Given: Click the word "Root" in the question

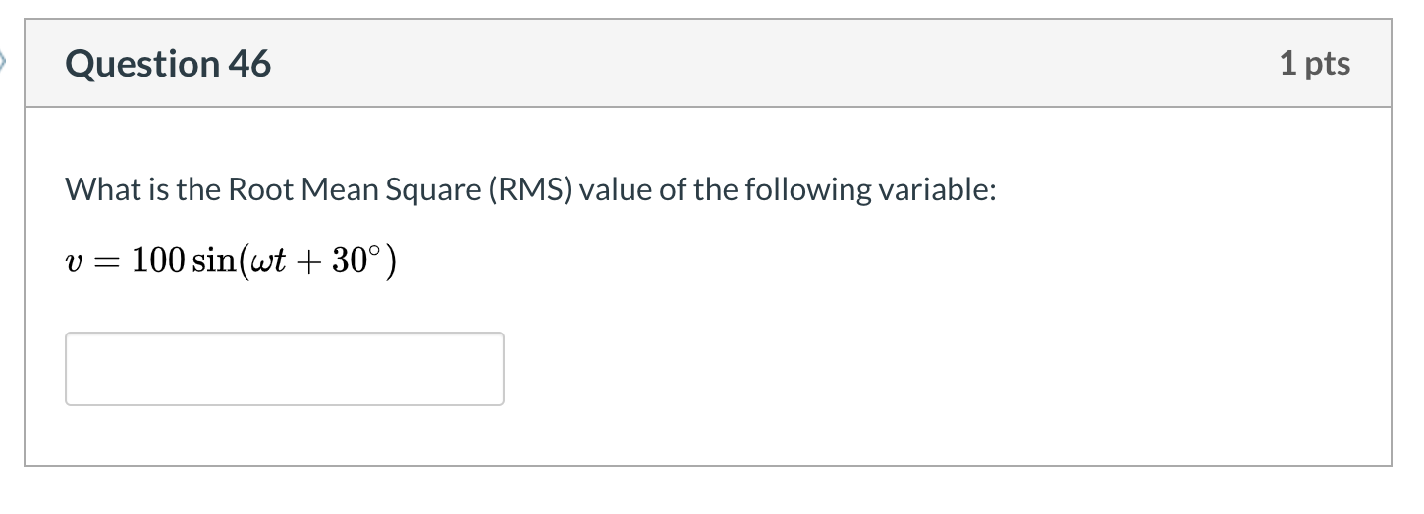Looking at the screenshot, I should point(258,189).
